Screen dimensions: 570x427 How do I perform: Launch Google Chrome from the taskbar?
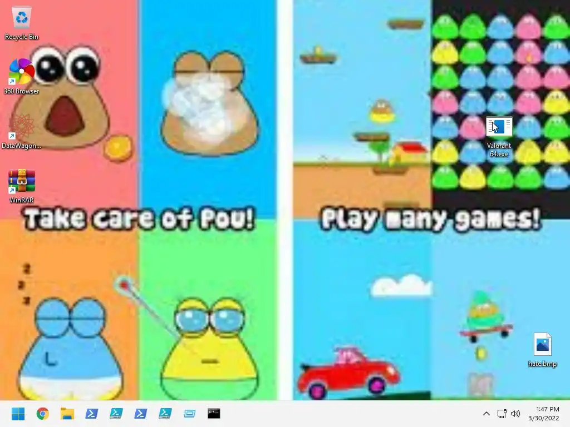(42, 414)
